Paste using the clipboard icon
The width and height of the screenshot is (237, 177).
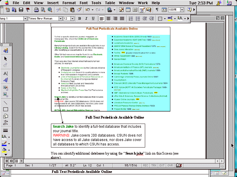click(x=72, y=10)
